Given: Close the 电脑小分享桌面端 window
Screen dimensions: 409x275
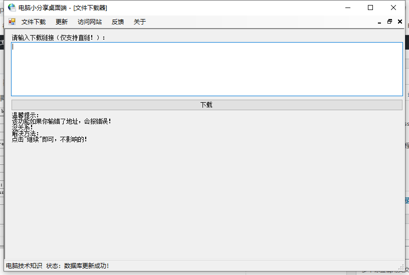Looking at the screenshot, I should (393, 8).
